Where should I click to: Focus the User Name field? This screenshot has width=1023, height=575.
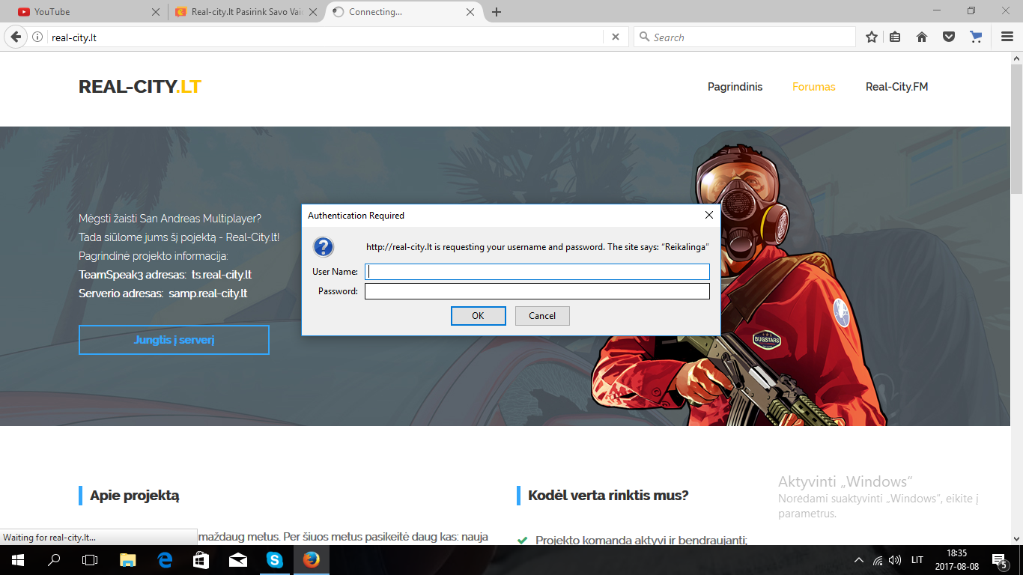[537, 272]
